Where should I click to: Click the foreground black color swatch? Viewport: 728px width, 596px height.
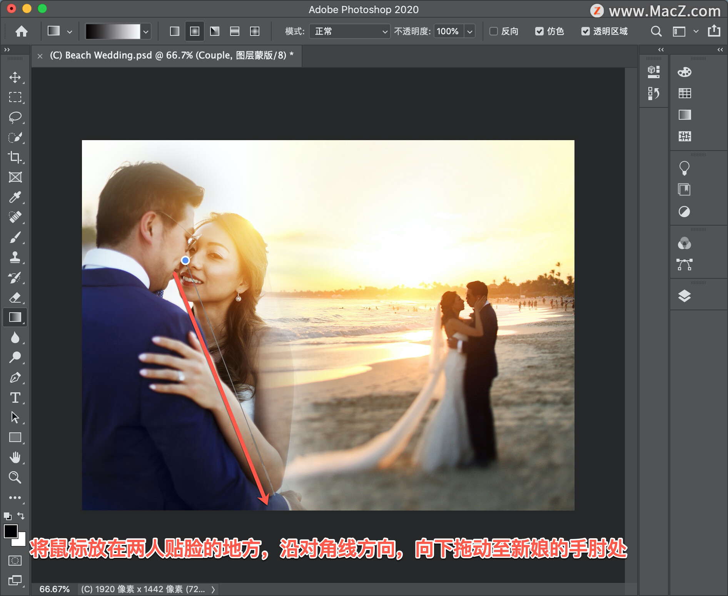point(11,531)
